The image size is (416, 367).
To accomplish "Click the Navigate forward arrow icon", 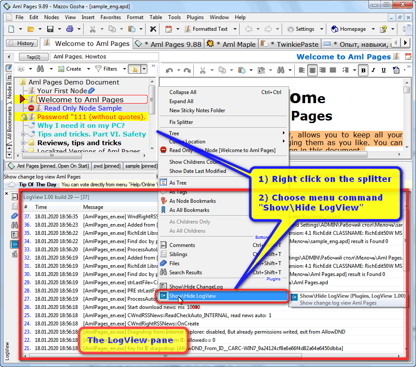I will [268, 29].
